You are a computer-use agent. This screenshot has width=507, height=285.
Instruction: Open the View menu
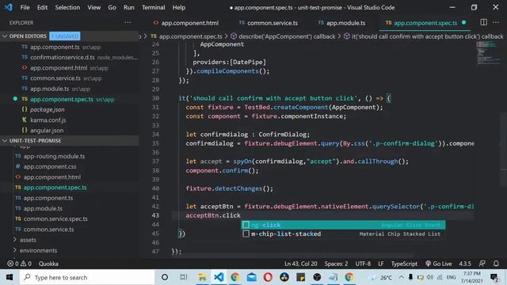[x=93, y=7]
